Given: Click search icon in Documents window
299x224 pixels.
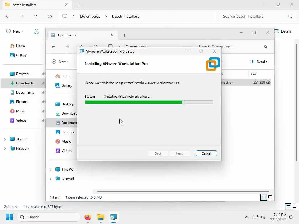Looking at the screenshot, I should [x=266, y=47].
